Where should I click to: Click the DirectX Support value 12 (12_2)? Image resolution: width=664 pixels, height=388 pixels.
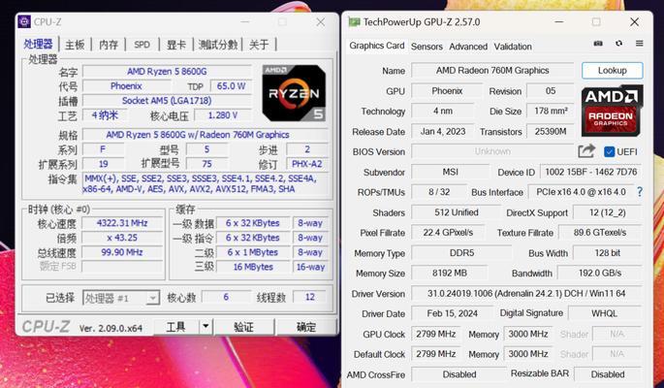607,212
